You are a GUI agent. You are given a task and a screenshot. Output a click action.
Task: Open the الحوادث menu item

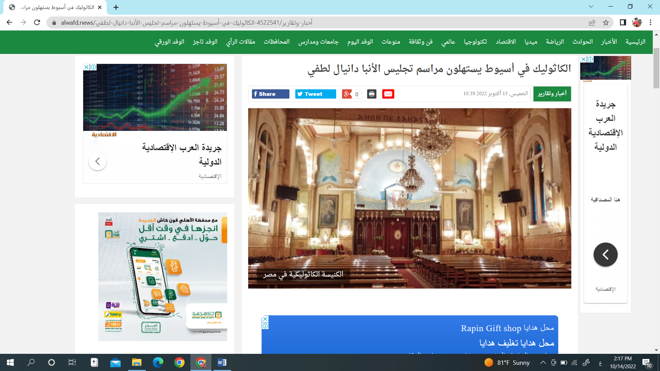click(582, 42)
